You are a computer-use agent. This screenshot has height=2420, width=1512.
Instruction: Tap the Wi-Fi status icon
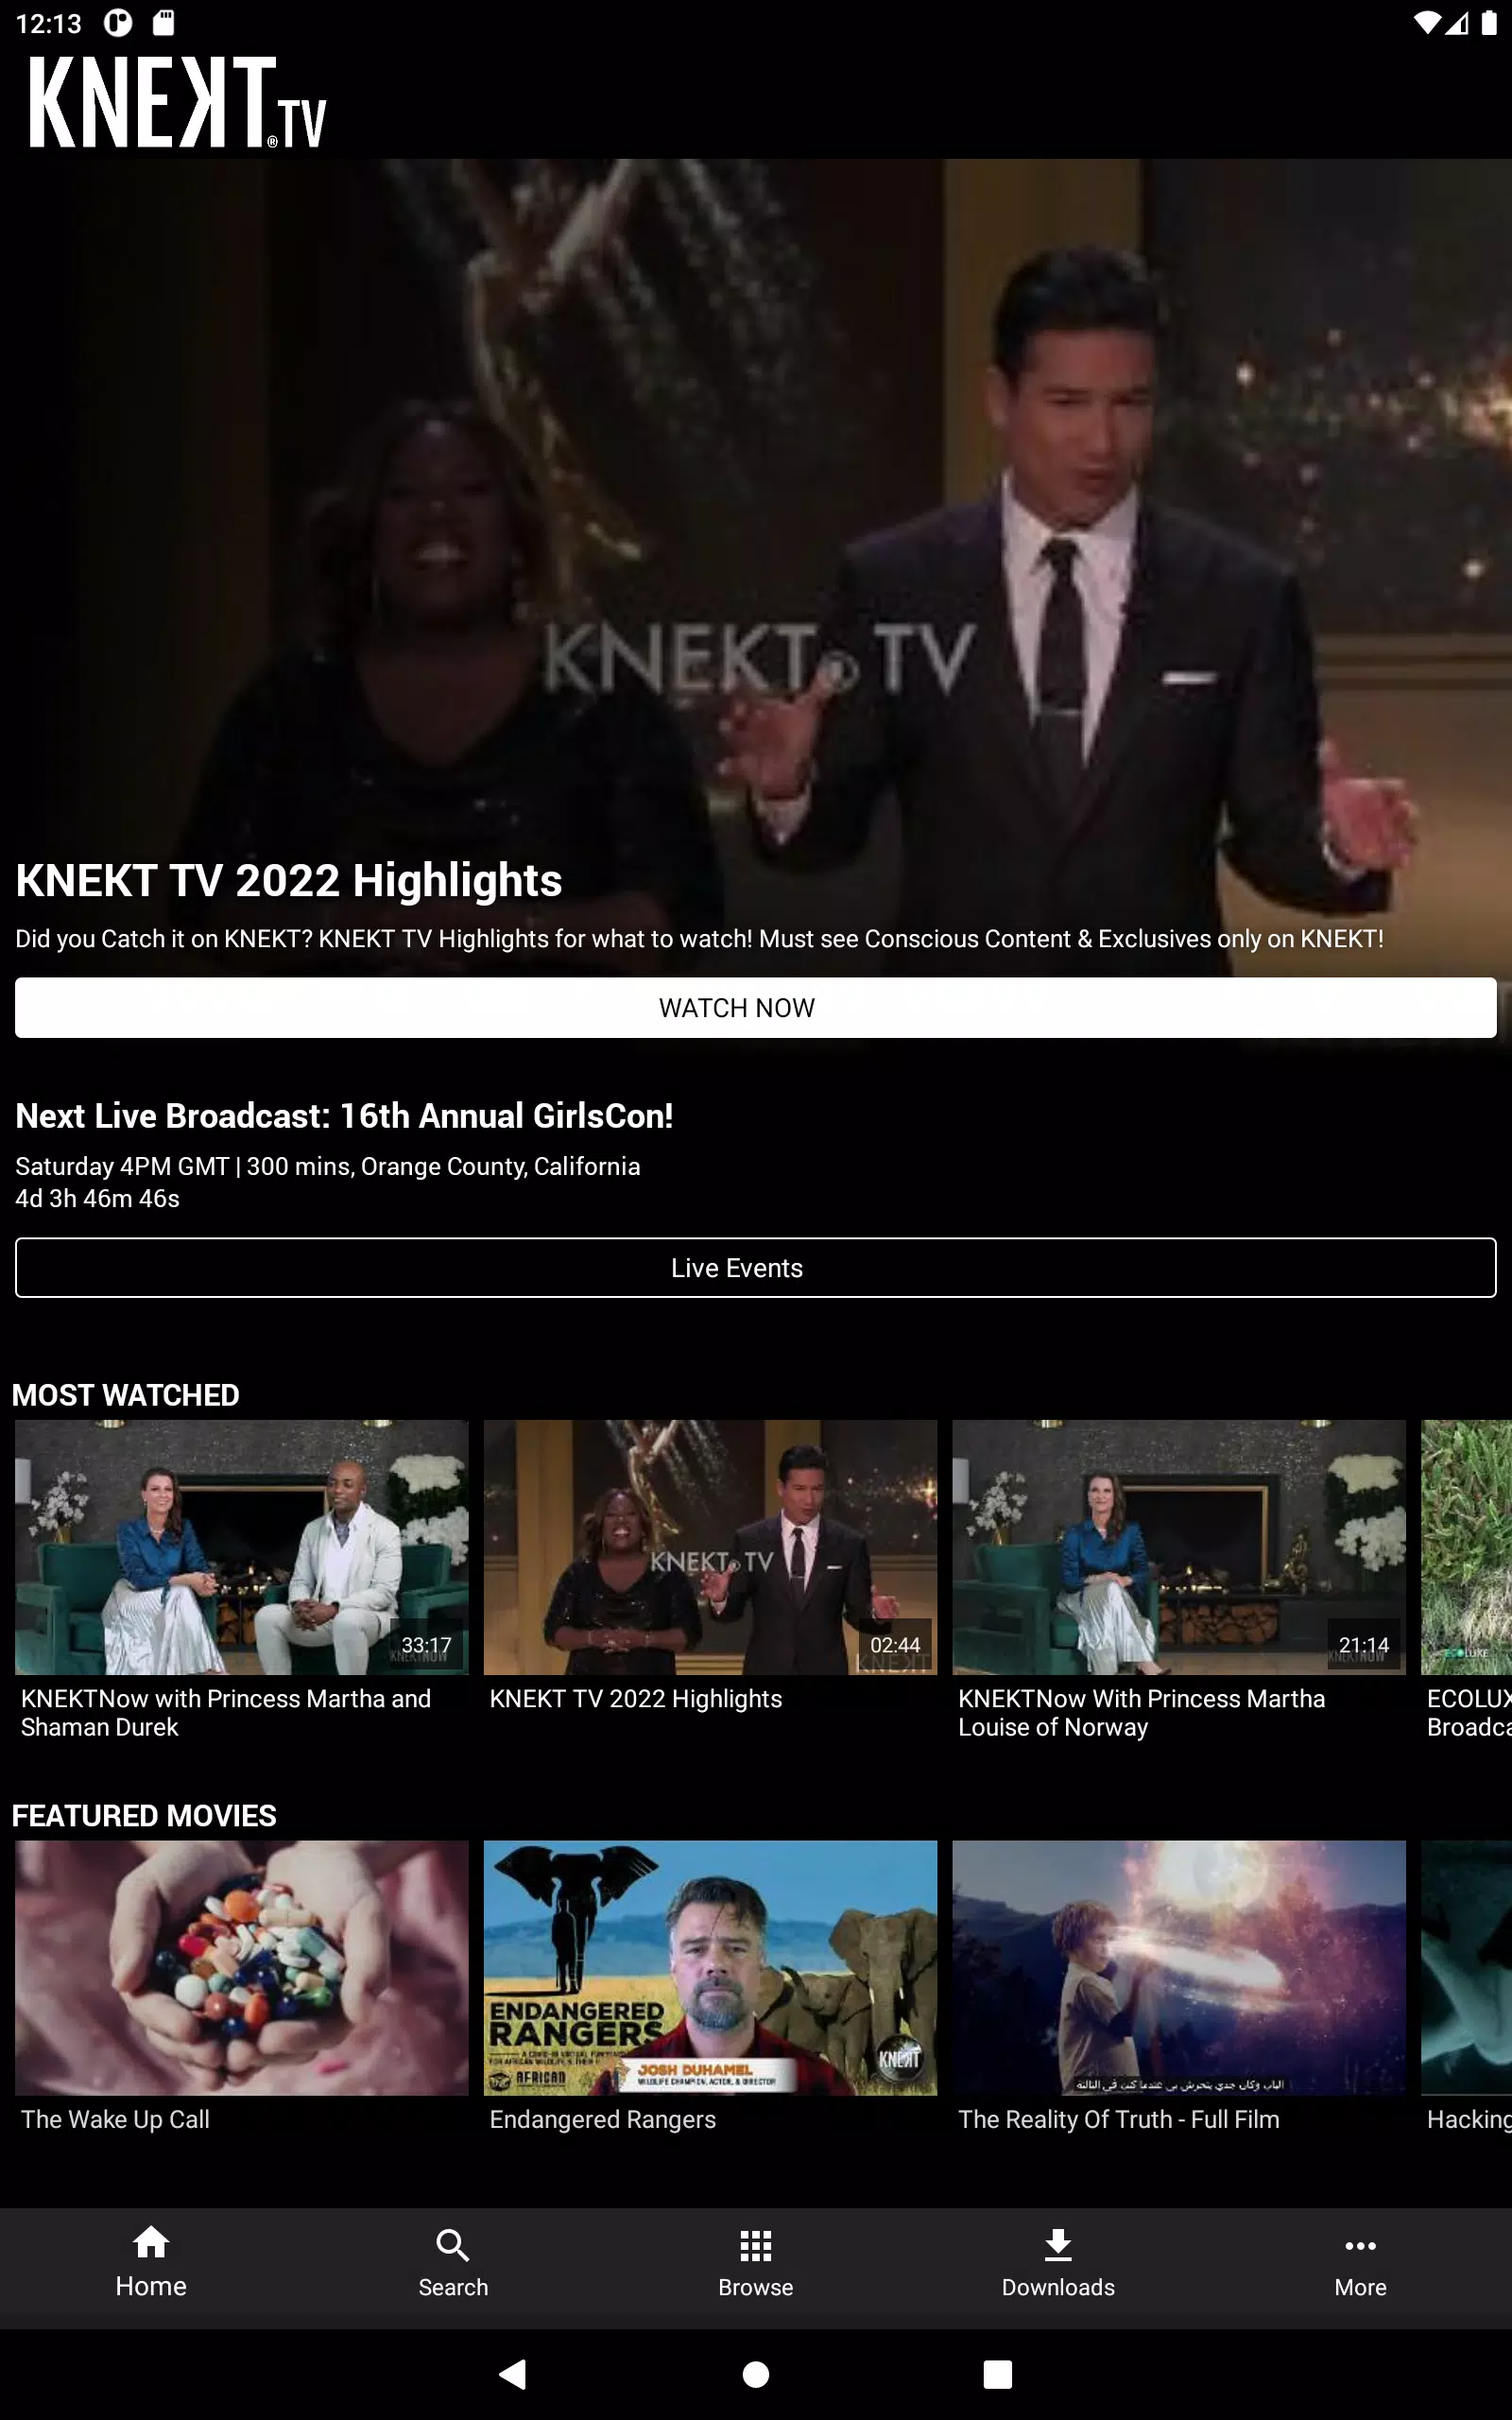click(1426, 23)
